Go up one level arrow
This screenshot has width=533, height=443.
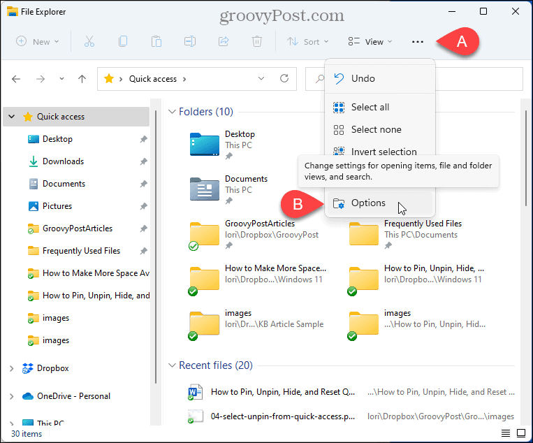pyautogui.click(x=82, y=79)
